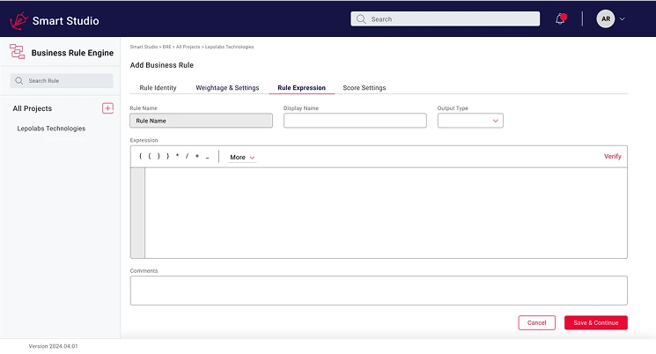Insert the closing parenthesis operator
This screenshot has width=656, height=354.
click(x=158, y=157)
